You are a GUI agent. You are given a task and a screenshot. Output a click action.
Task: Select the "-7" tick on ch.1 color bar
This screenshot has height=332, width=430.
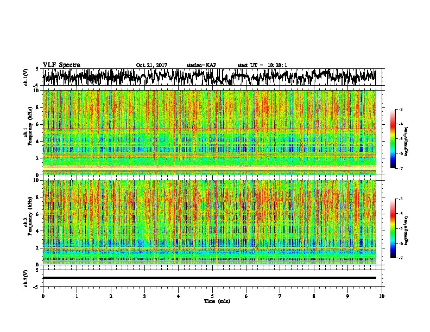point(401,168)
